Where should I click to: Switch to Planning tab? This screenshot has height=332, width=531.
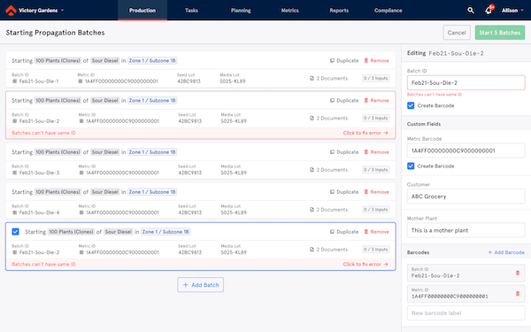[x=241, y=11]
